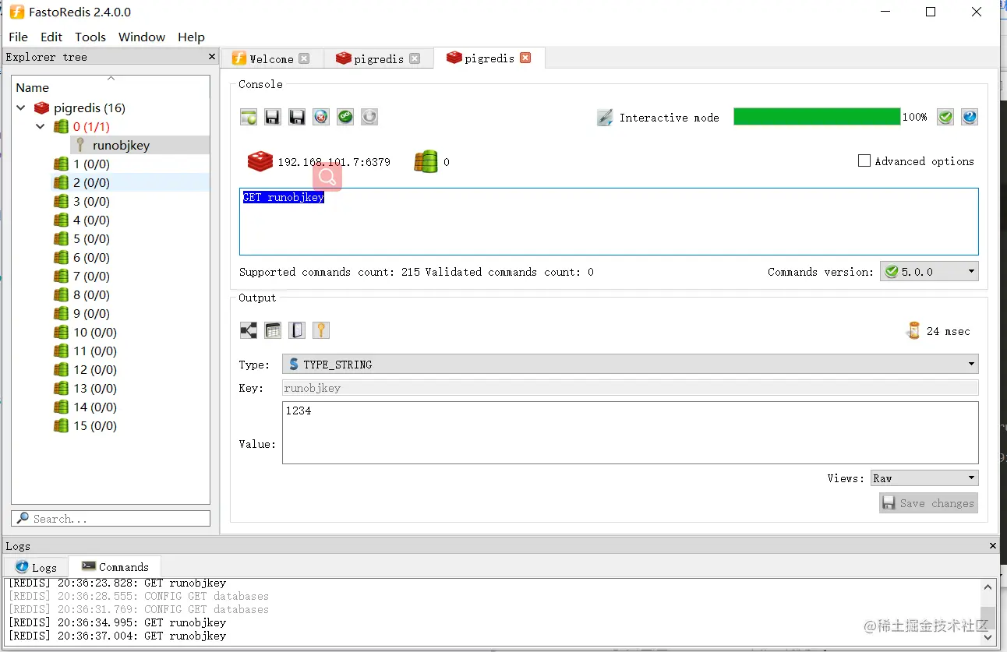The height and width of the screenshot is (652, 1007).
Task: Click the logs scrollbar up arrow
Action: pyautogui.click(x=989, y=587)
